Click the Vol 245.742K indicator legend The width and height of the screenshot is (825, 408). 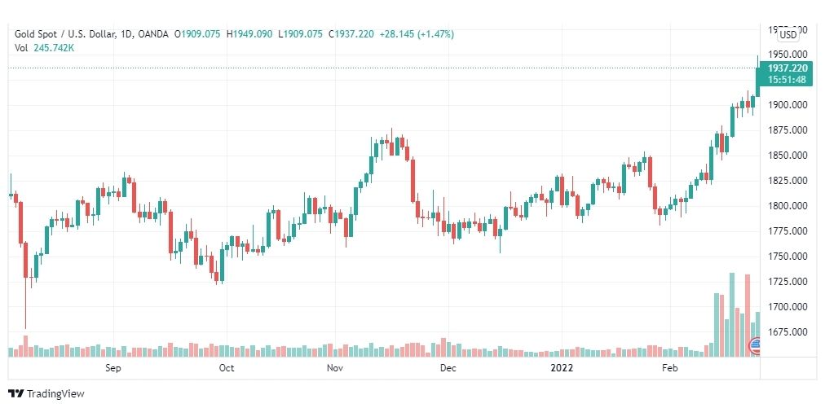(44, 48)
